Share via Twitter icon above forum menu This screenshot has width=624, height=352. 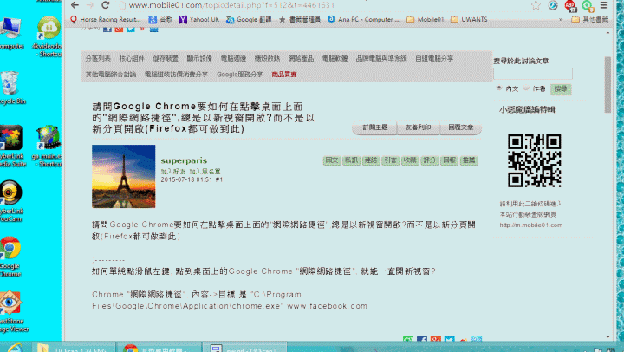point(131,29)
